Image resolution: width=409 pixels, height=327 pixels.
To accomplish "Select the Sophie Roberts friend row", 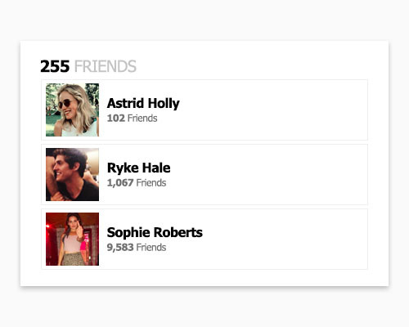I will pyautogui.click(x=204, y=239).
